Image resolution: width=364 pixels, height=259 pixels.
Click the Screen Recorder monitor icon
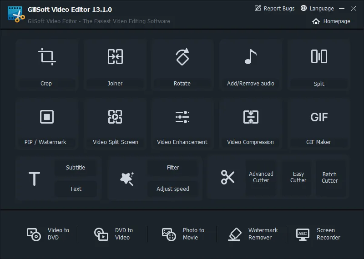(x=303, y=234)
